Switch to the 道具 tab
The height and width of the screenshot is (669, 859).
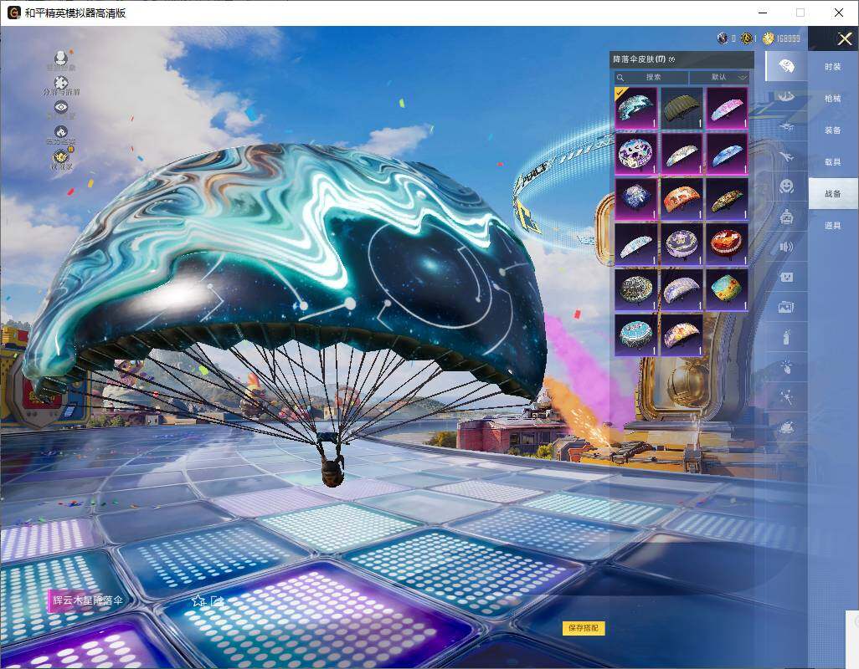833,226
